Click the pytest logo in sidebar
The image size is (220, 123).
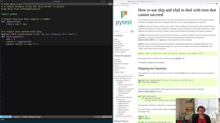point(124,18)
